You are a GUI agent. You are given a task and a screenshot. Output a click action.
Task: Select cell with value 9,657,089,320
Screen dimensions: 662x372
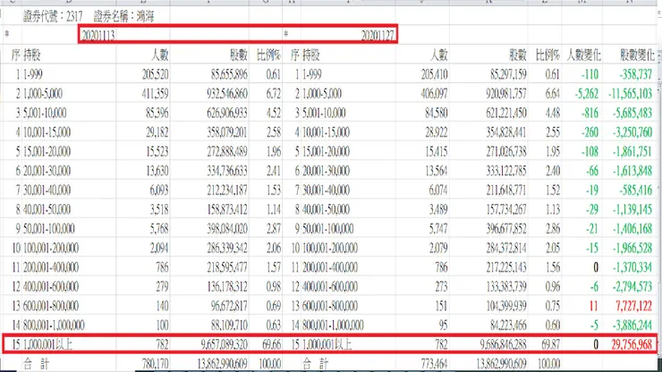[225, 344]
